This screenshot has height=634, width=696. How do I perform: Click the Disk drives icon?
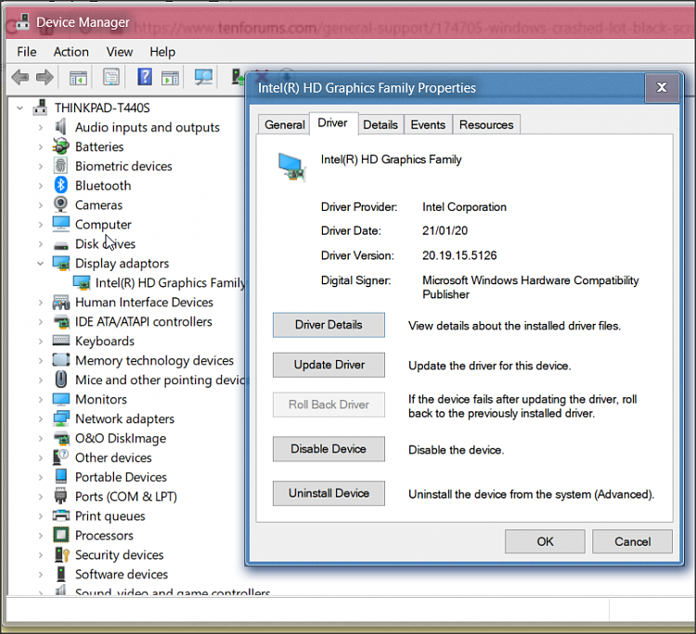point(61,245)
